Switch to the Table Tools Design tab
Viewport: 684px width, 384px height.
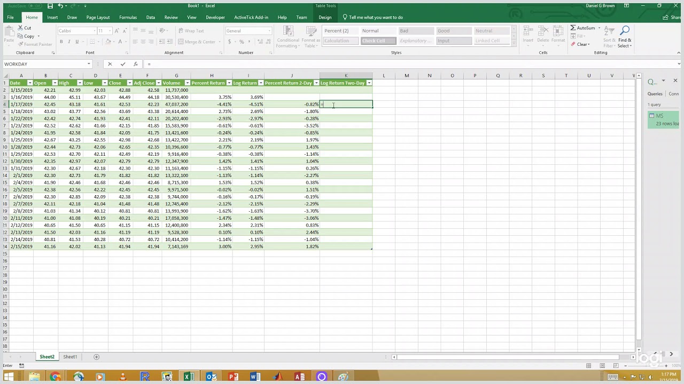pyautogui.click(x=325, y=18)
